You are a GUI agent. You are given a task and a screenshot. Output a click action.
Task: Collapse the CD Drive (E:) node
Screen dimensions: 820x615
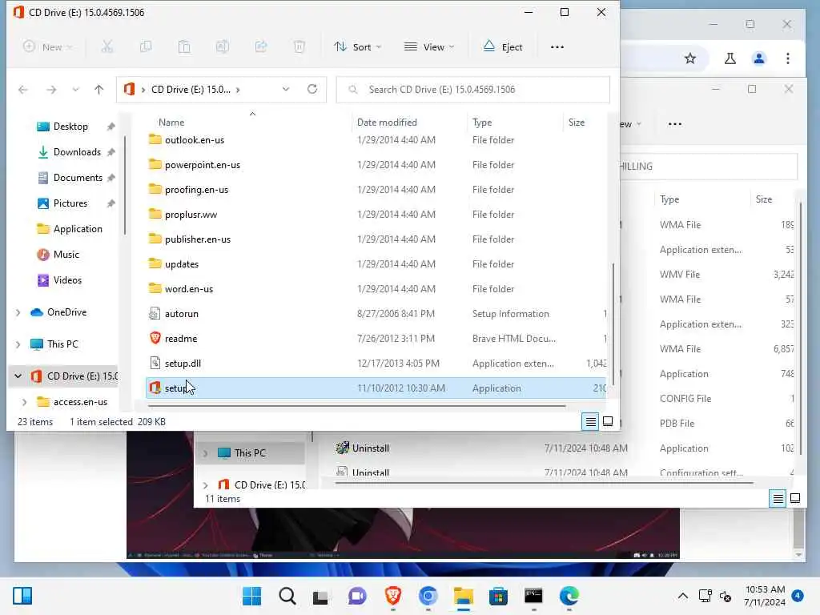click(18, 376)
